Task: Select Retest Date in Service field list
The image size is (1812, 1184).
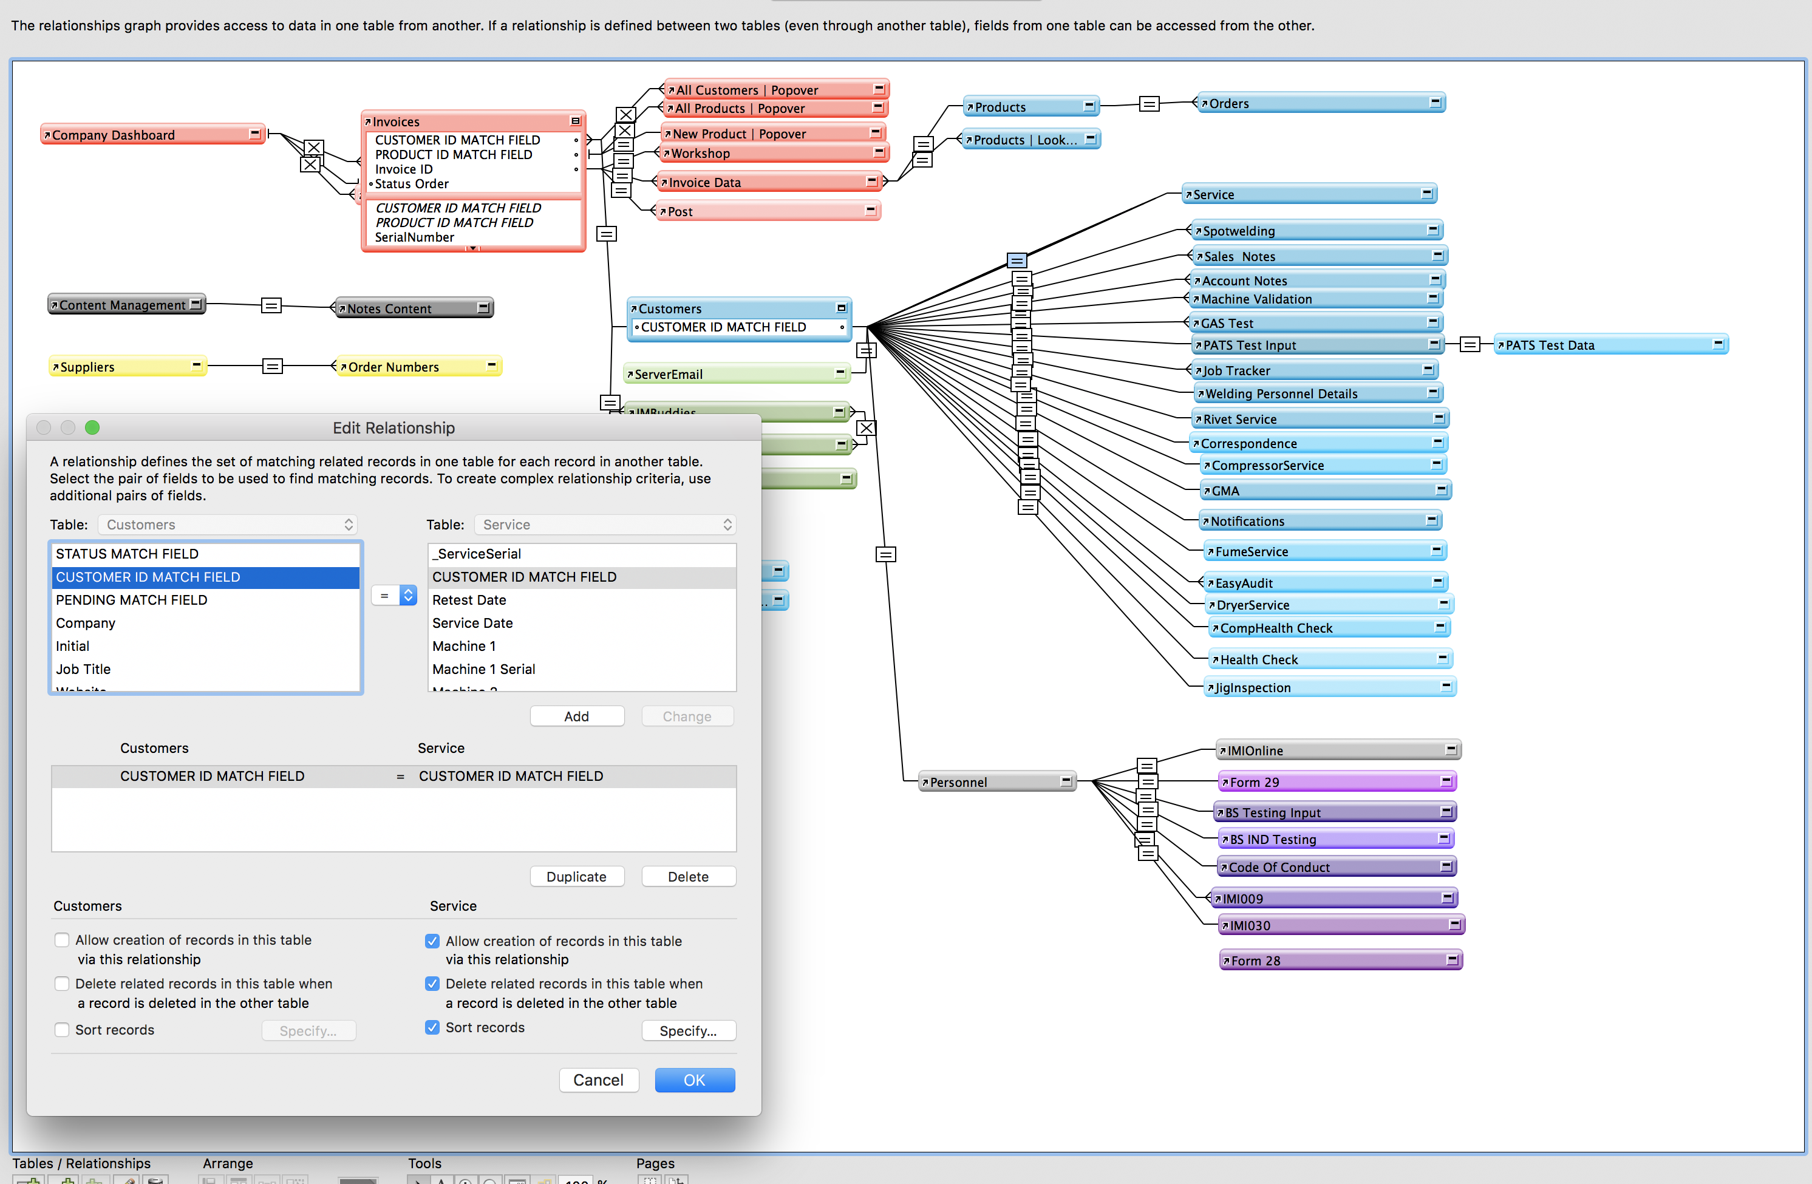Action: pyautogui.click(x=582, y=600)
